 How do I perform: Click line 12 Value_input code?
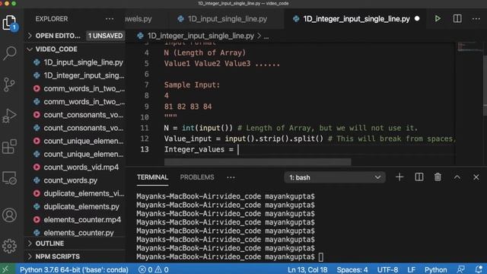click(243, 139)
